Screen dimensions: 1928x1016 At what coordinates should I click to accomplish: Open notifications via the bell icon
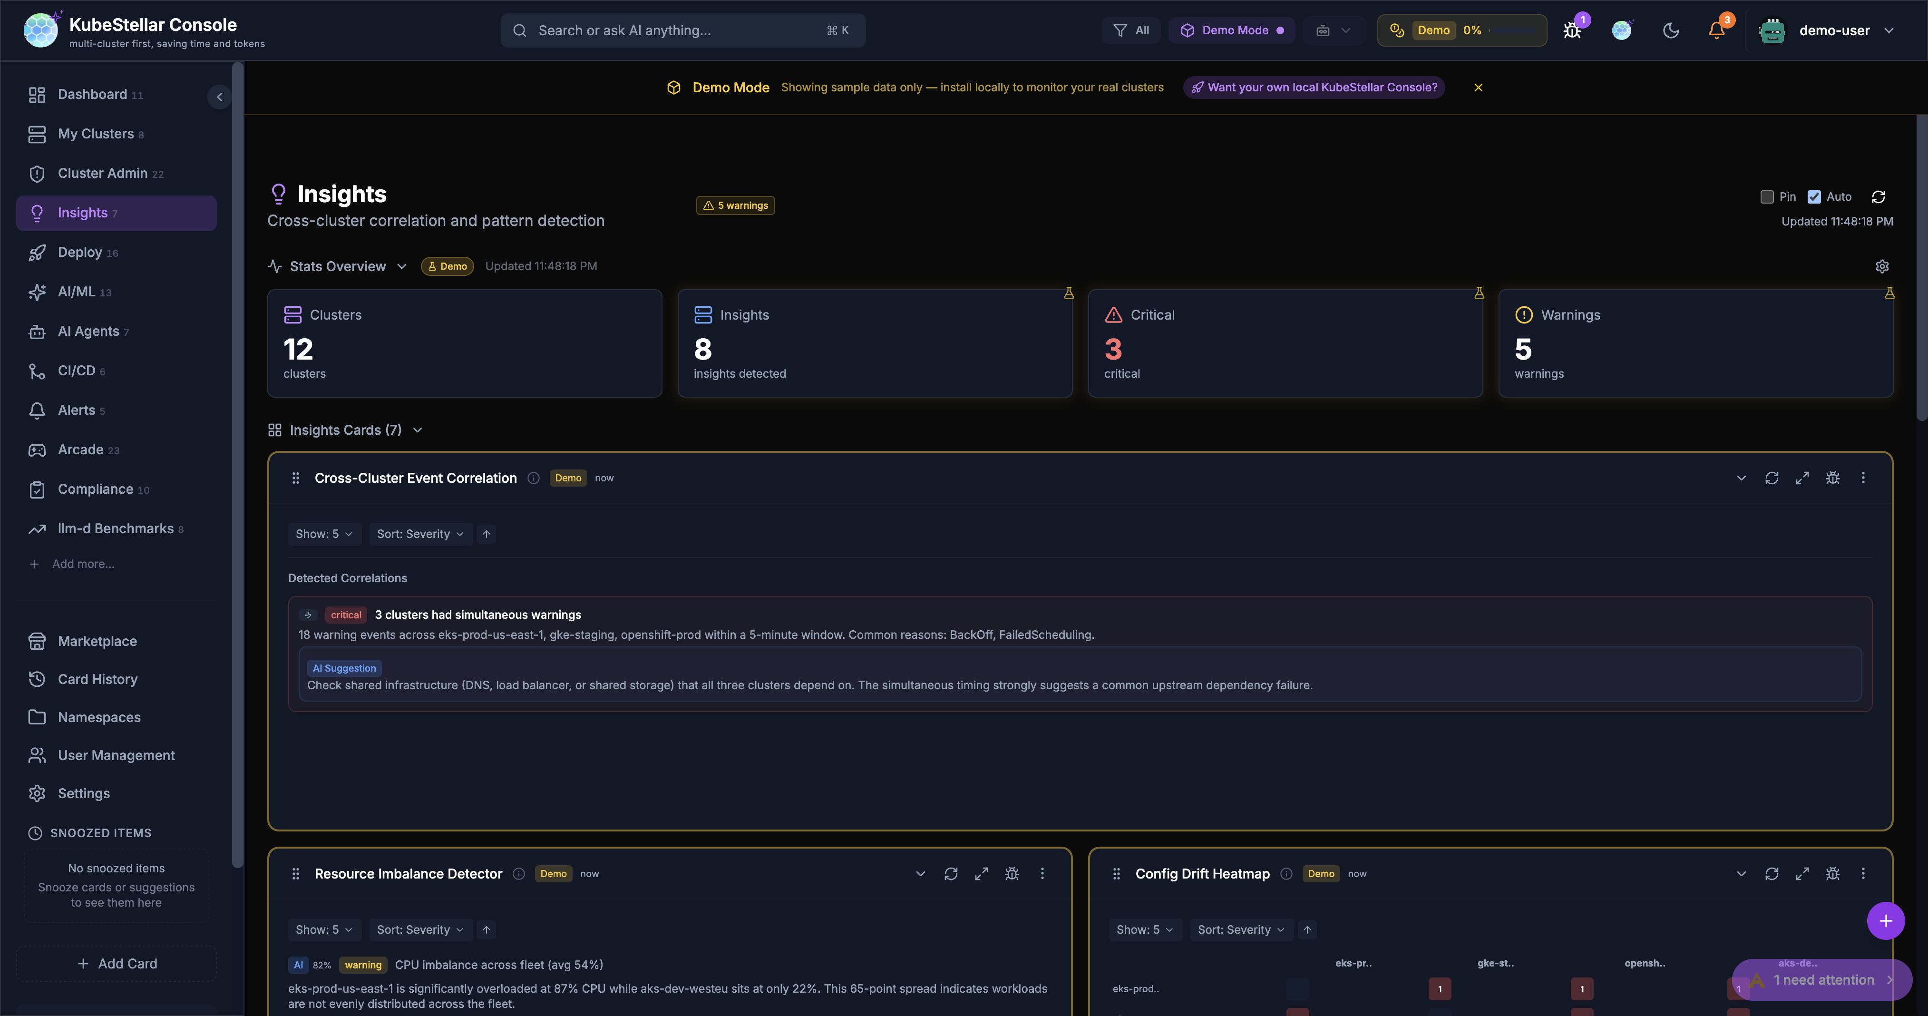[x=1715, y=30]
